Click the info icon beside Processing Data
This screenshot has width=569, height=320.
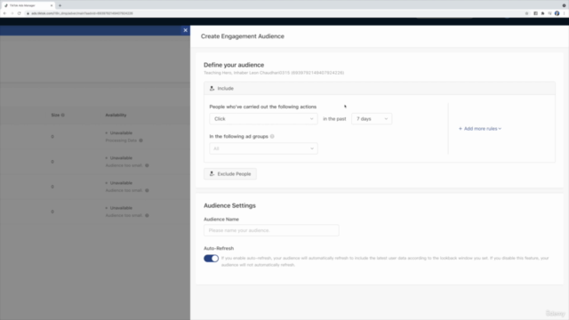coord(140,140)
